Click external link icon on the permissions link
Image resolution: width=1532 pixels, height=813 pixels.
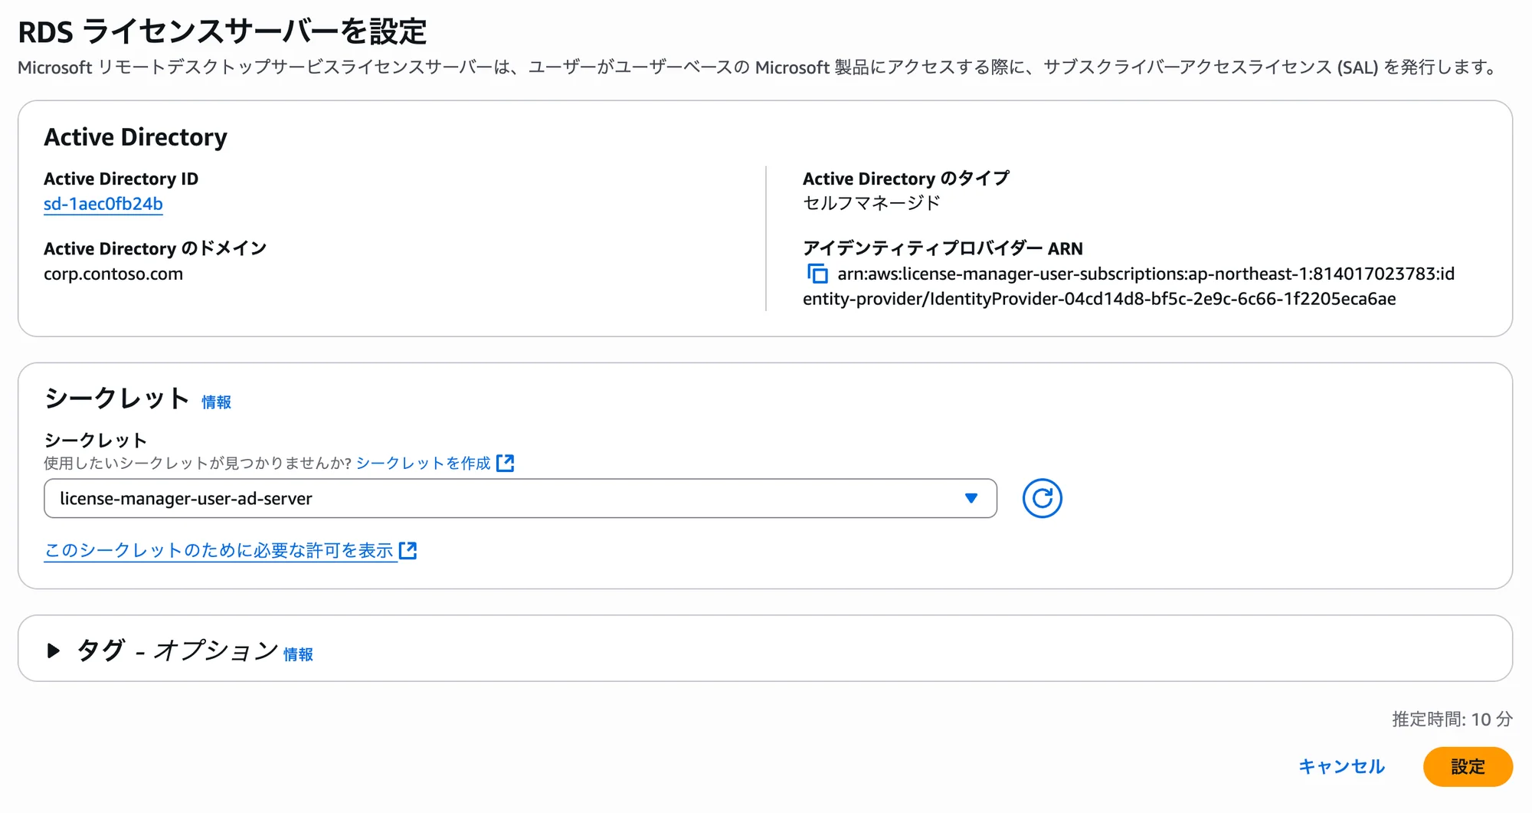pos(410,550)
